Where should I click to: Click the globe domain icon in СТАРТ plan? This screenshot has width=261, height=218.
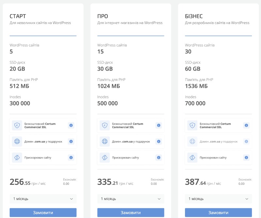tap(17, 141)
